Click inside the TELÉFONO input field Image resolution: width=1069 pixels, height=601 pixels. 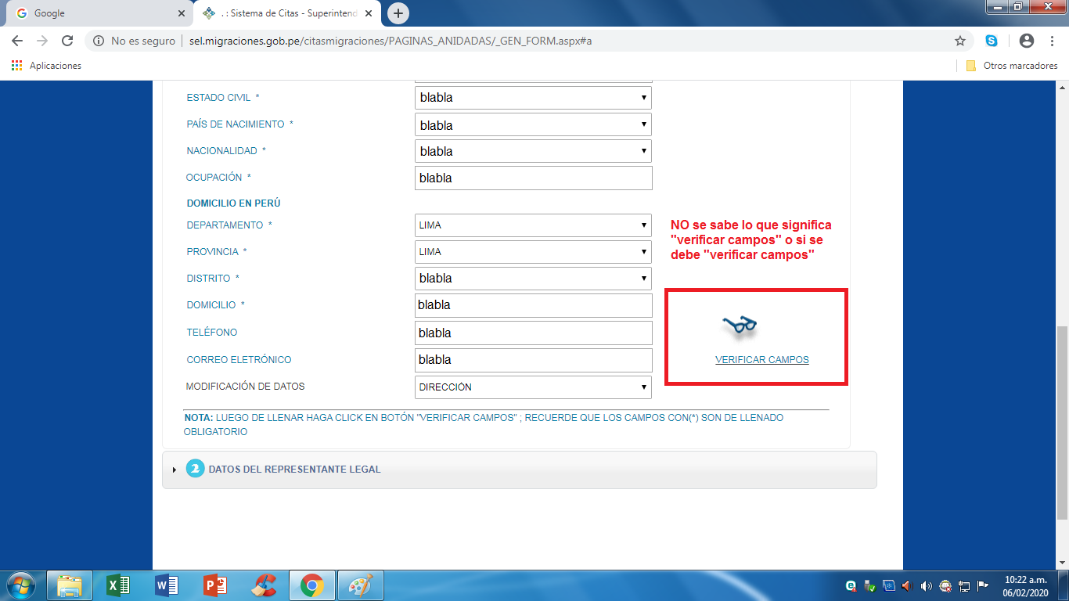coord(532,333)
